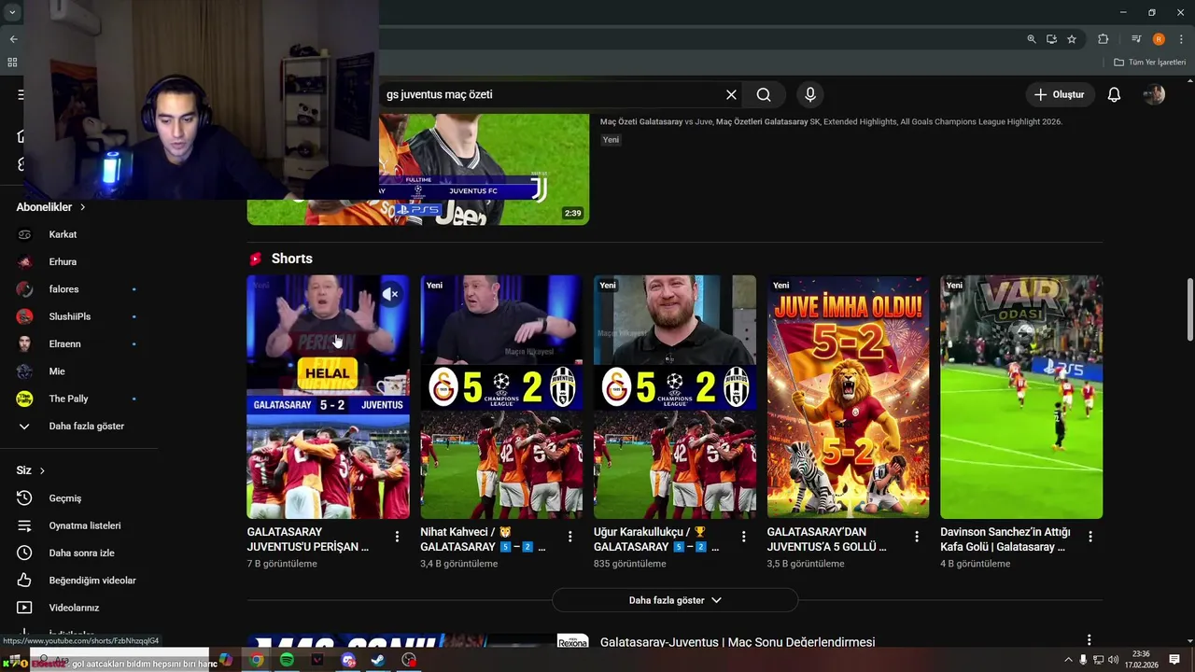Open options for 'JUVENTUS'U PERİŞAN' Short
The width and height of the screenshot is (1195, 672).
(x=397, y=537)
